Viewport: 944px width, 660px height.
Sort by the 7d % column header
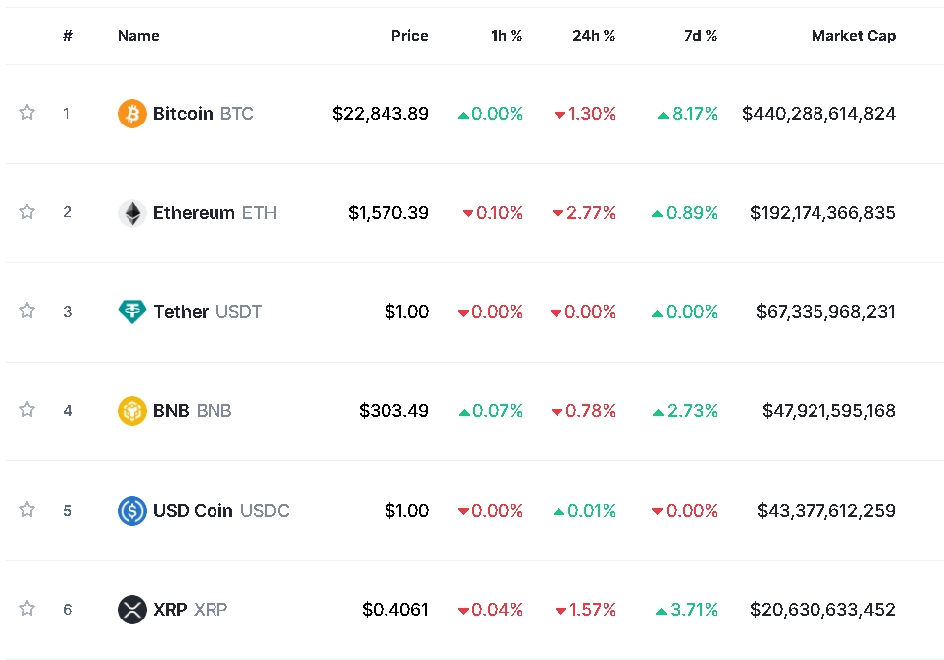pos(700,36)
